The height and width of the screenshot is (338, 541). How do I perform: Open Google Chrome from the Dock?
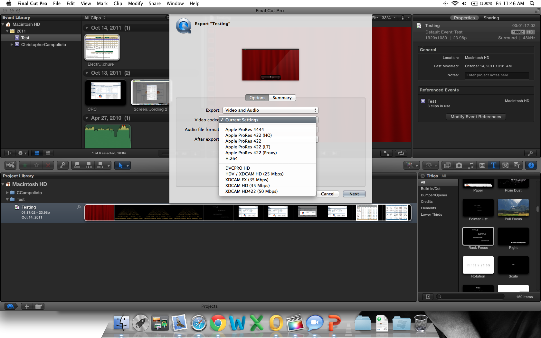point(218,323)
